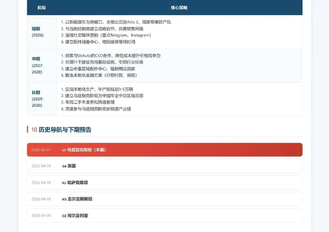The height and width of the screenshot is (232, 329).
Task: Click the date 2026-03-30
Action: (41, 216)
